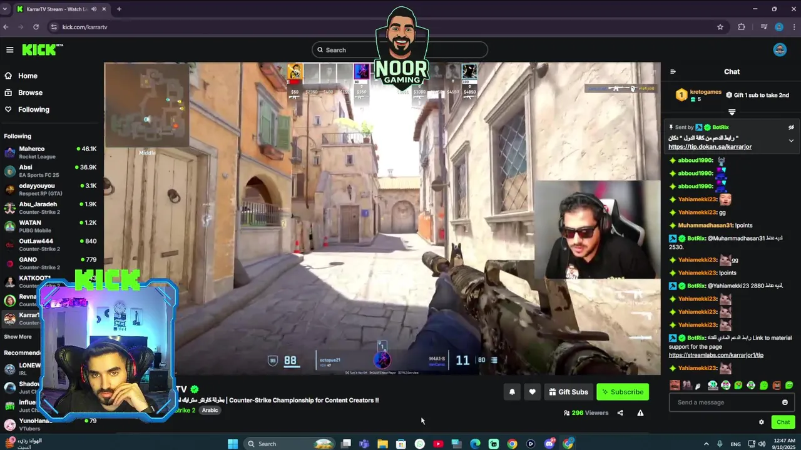Screen dimensions: 801x450
Task: Open the clock and date panel
Action: (784, 444)
